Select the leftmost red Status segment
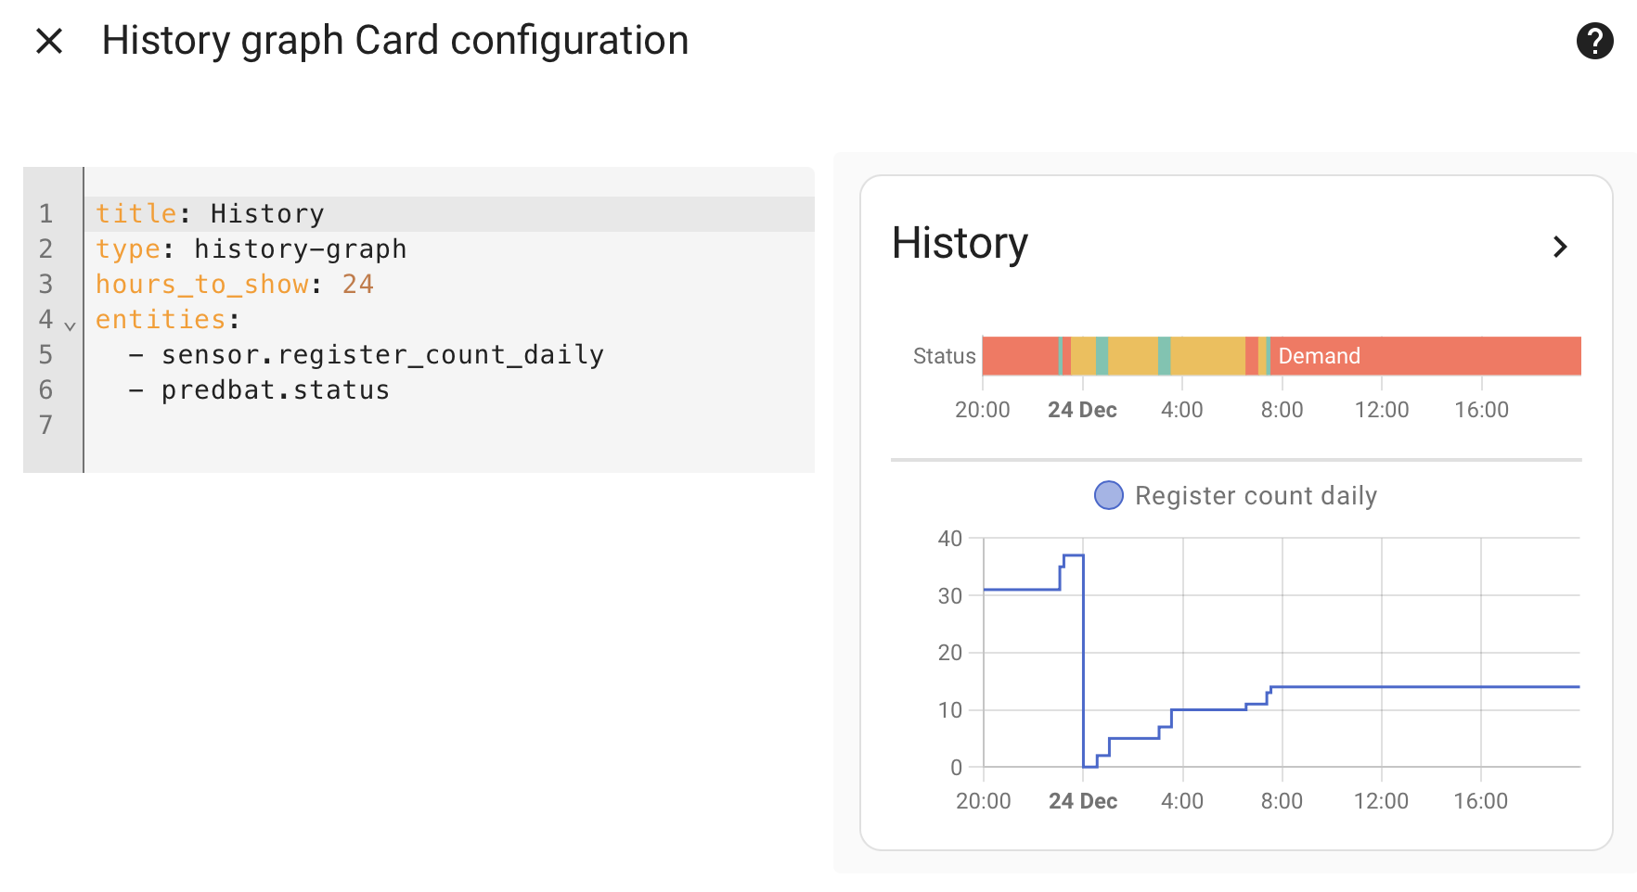The height and width of the screenshot is (892, 1637). point(1021,356)
